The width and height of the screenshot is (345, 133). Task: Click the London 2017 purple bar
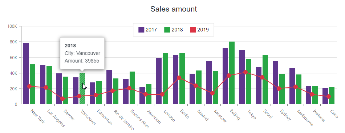click(159, 81)
